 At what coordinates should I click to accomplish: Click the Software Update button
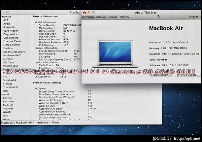click(x=188, y=75)
